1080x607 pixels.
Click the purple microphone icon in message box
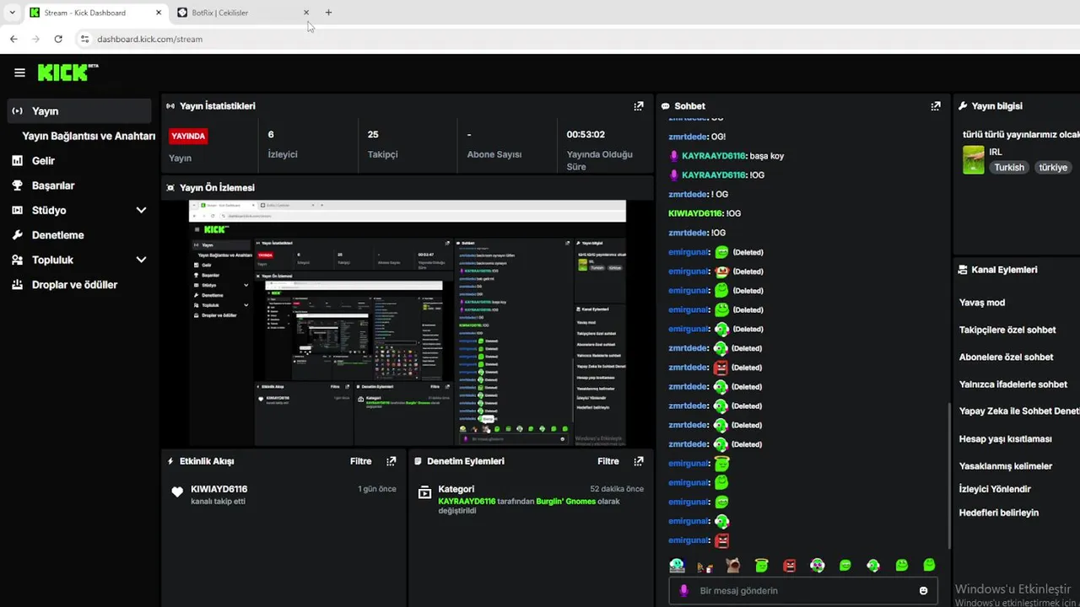[x=684, y=591]
